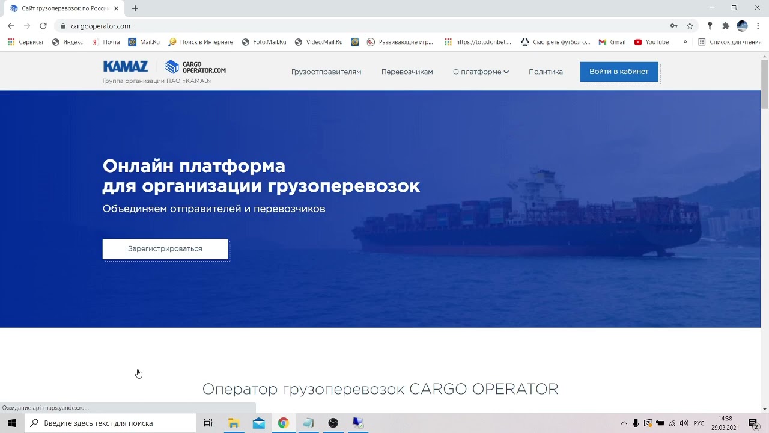Open the Mail app in the taskbar
Viewport: 769px width, 433px height.
[259, 423]
